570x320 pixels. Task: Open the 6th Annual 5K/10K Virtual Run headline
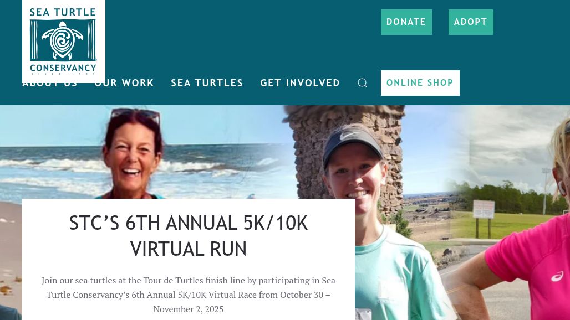pyautogui.click(x=189, y=236)
